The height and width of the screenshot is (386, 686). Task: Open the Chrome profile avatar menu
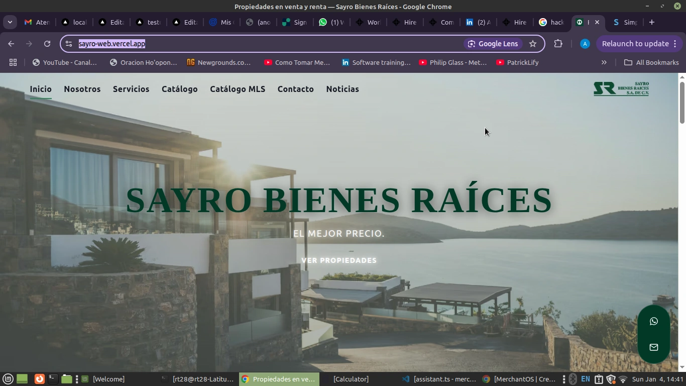click(x=585, y=44)
